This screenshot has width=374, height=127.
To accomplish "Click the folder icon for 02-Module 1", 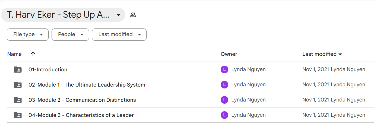I will click(18, 85).
